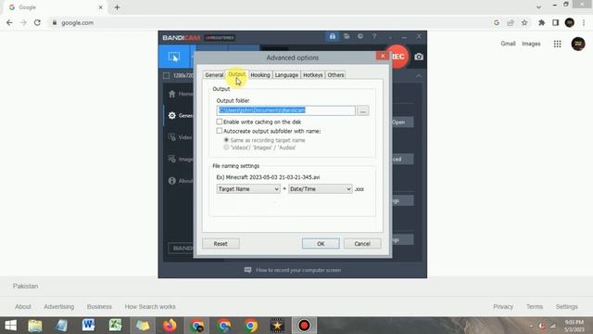Click the Terms footer link
The height and width of the screenshot is (334, 593).
coord(535,307)
